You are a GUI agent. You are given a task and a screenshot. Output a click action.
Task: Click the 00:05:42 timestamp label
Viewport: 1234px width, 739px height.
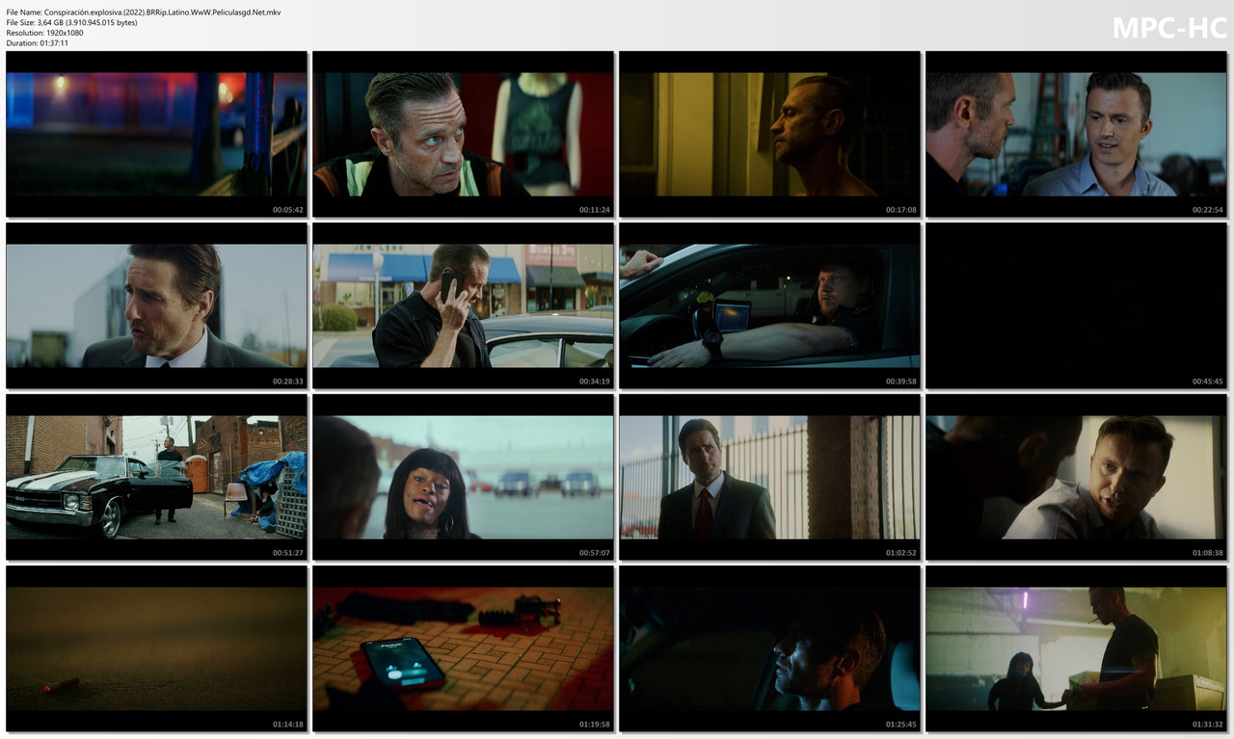point(287,210)
